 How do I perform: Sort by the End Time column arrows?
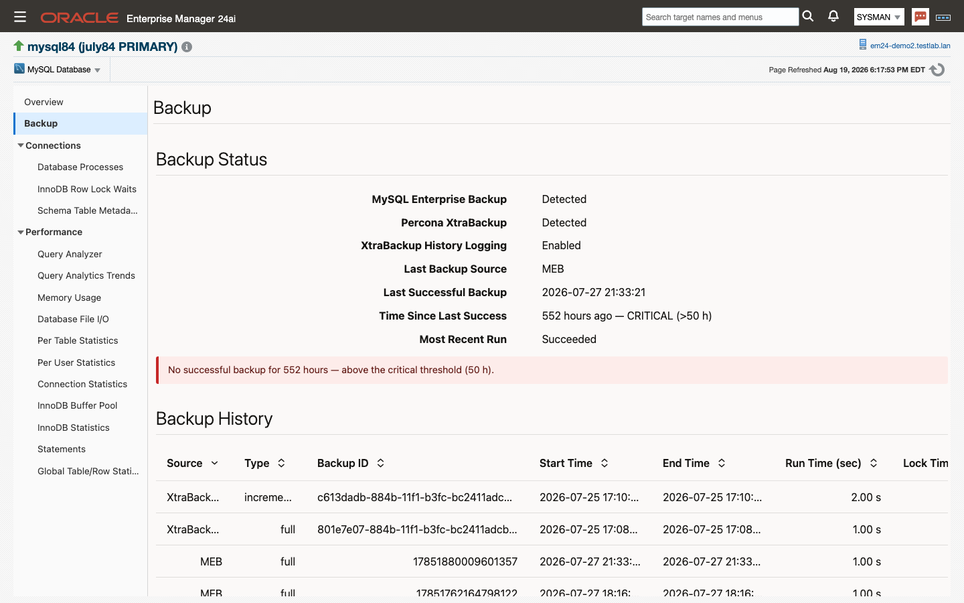(x=722, y=463)
